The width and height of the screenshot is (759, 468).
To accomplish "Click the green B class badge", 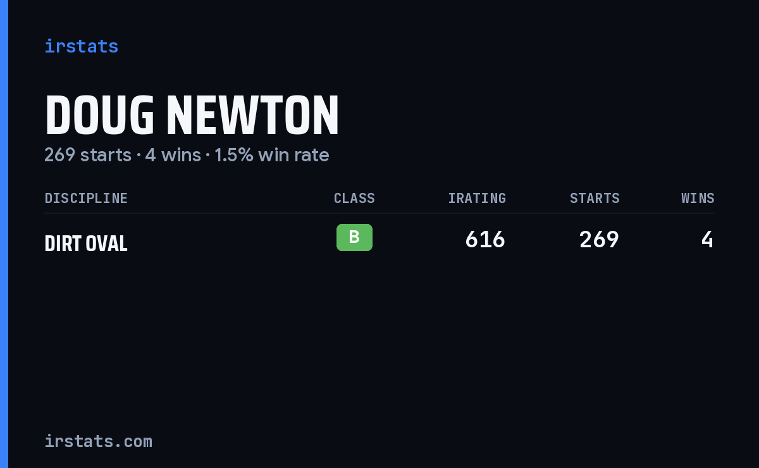I will click(354, 237).
